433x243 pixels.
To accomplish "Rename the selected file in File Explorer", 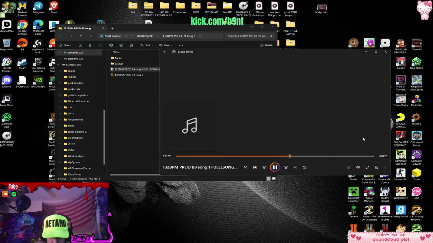I will 111,45.
